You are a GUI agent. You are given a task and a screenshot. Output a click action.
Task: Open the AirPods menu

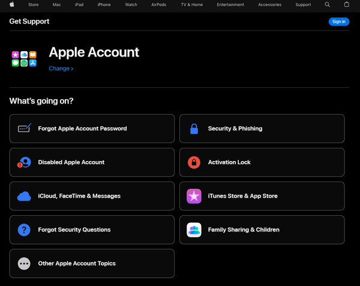point(158,5)
